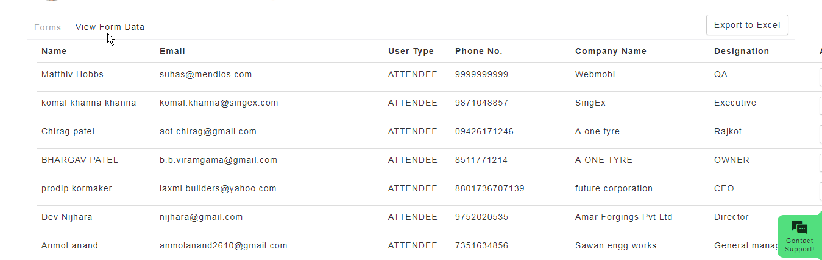Open the Contact Support chat icon
Screen dimensions: 822x260
tap(799, 236)
